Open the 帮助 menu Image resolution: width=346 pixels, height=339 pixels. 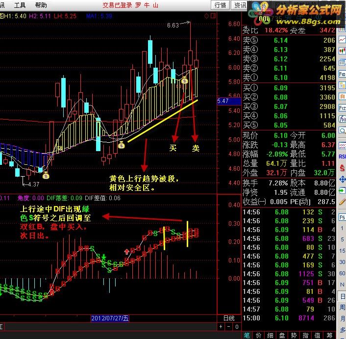[x=41, y=5]
